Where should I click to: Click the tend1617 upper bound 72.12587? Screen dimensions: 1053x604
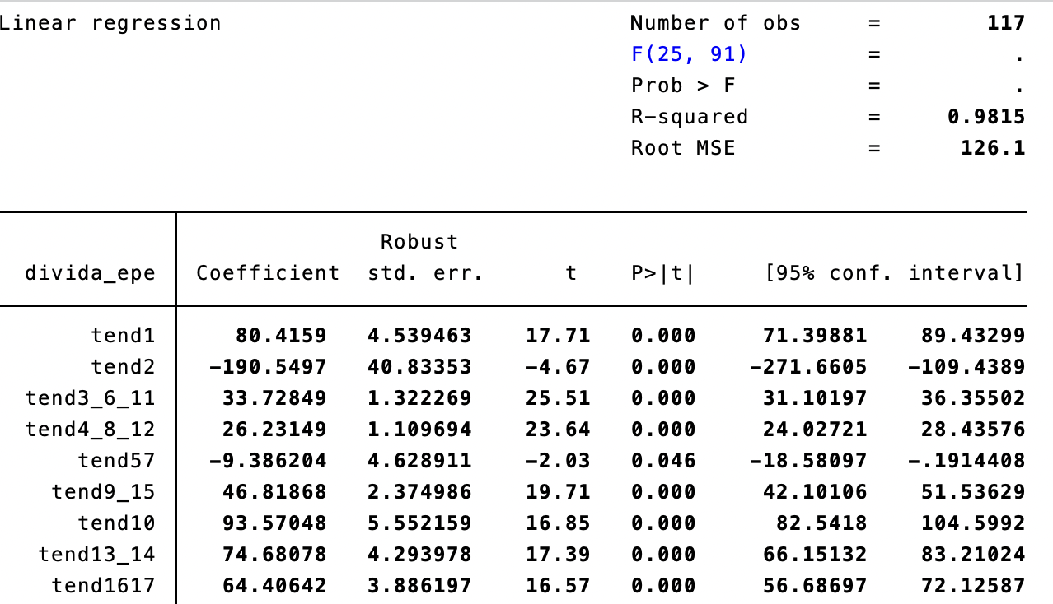(x=973, y=586)
